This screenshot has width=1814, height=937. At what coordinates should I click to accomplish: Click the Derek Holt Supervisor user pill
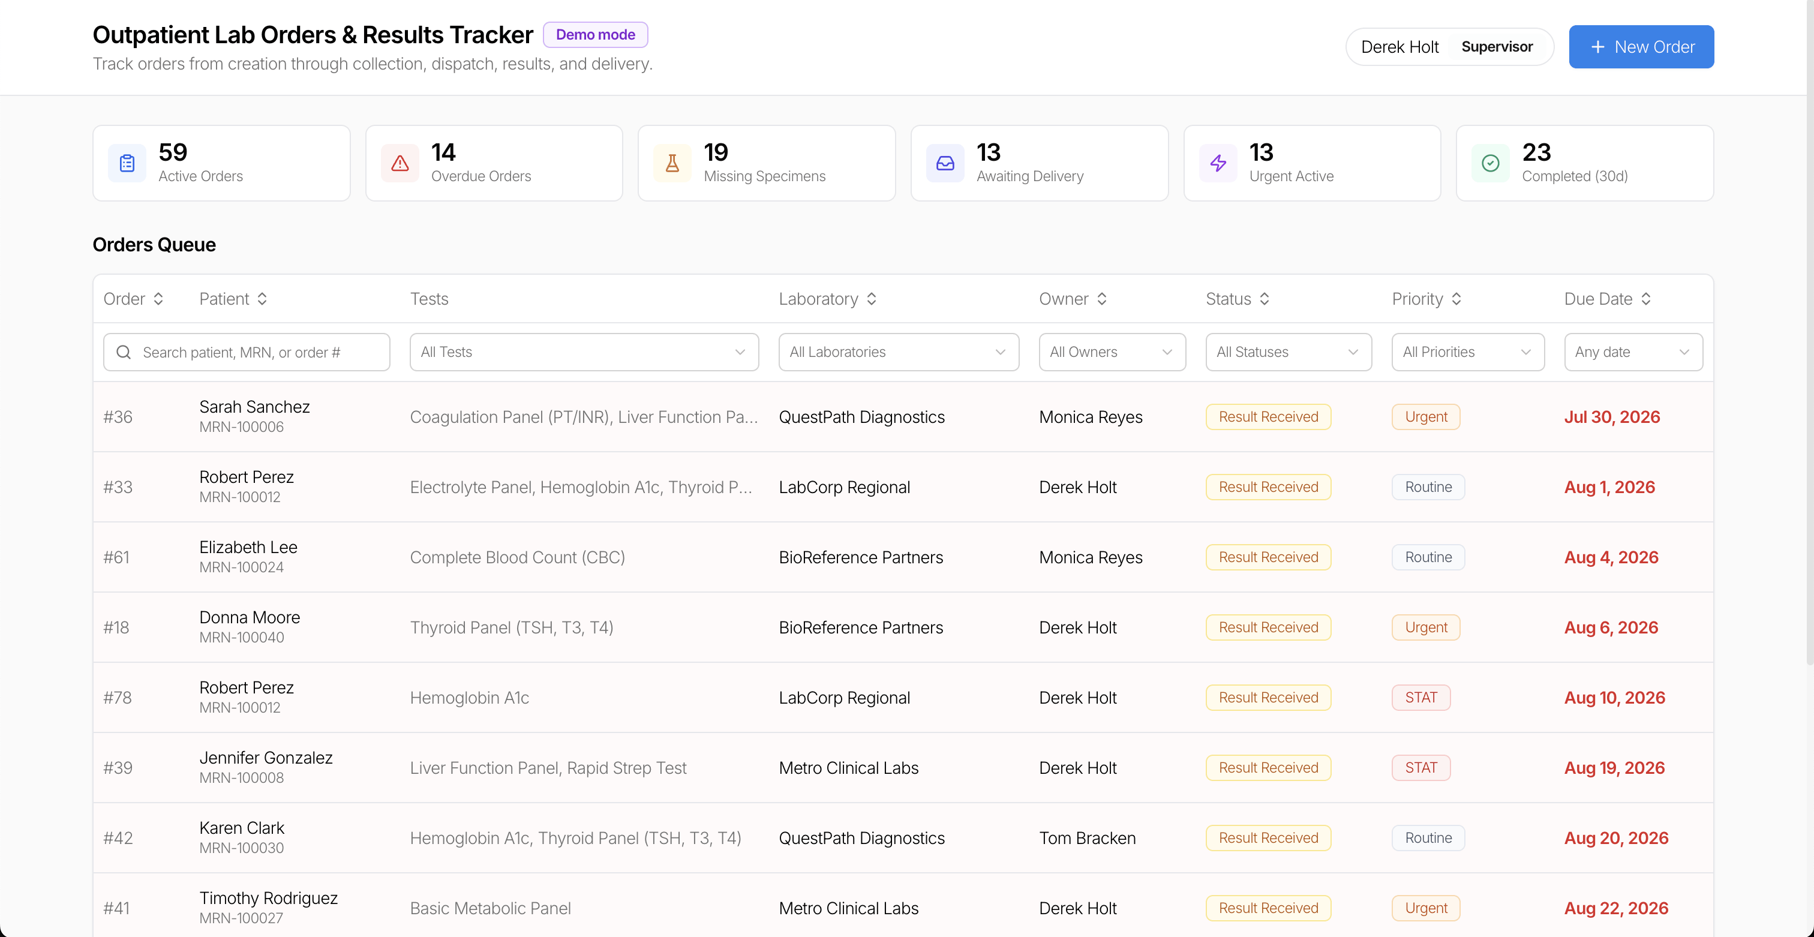click(1449, 47)
